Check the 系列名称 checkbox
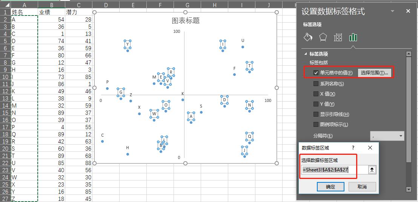418x202 pixels. 316,83
